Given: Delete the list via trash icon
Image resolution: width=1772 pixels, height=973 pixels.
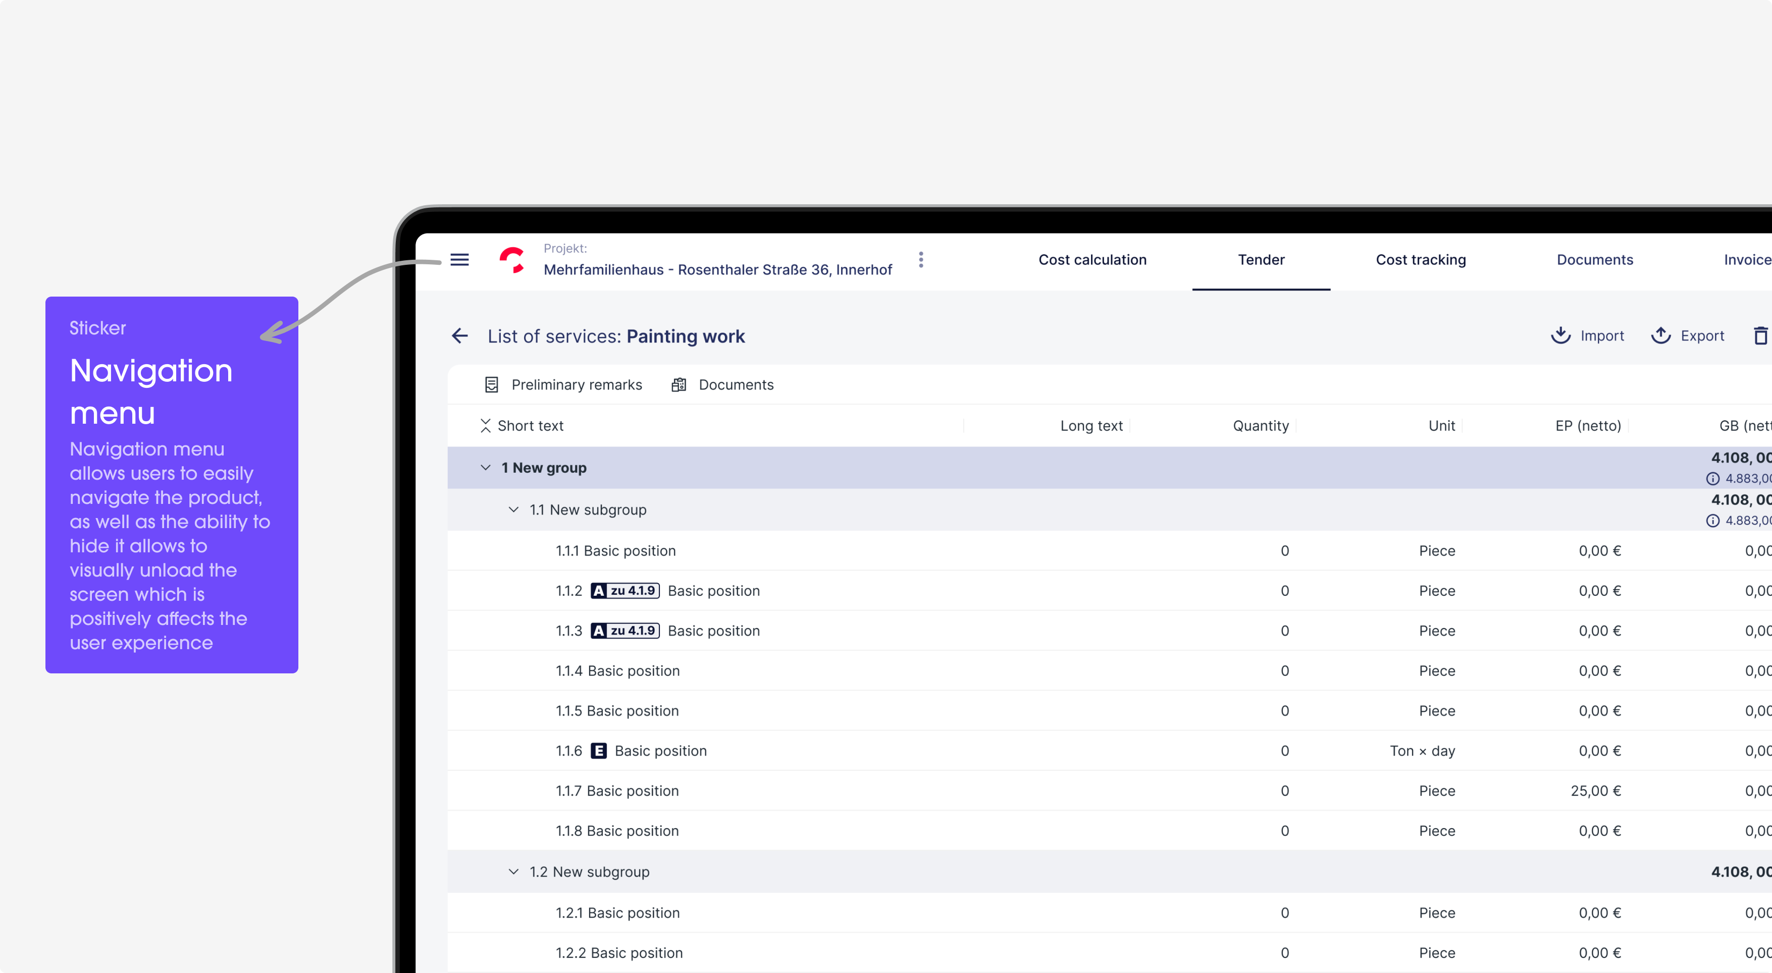Looking at the screenshot, I should click(1762, 335).
